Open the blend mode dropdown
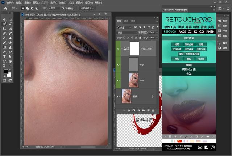The image size is (232, 156). coord(127,33)
